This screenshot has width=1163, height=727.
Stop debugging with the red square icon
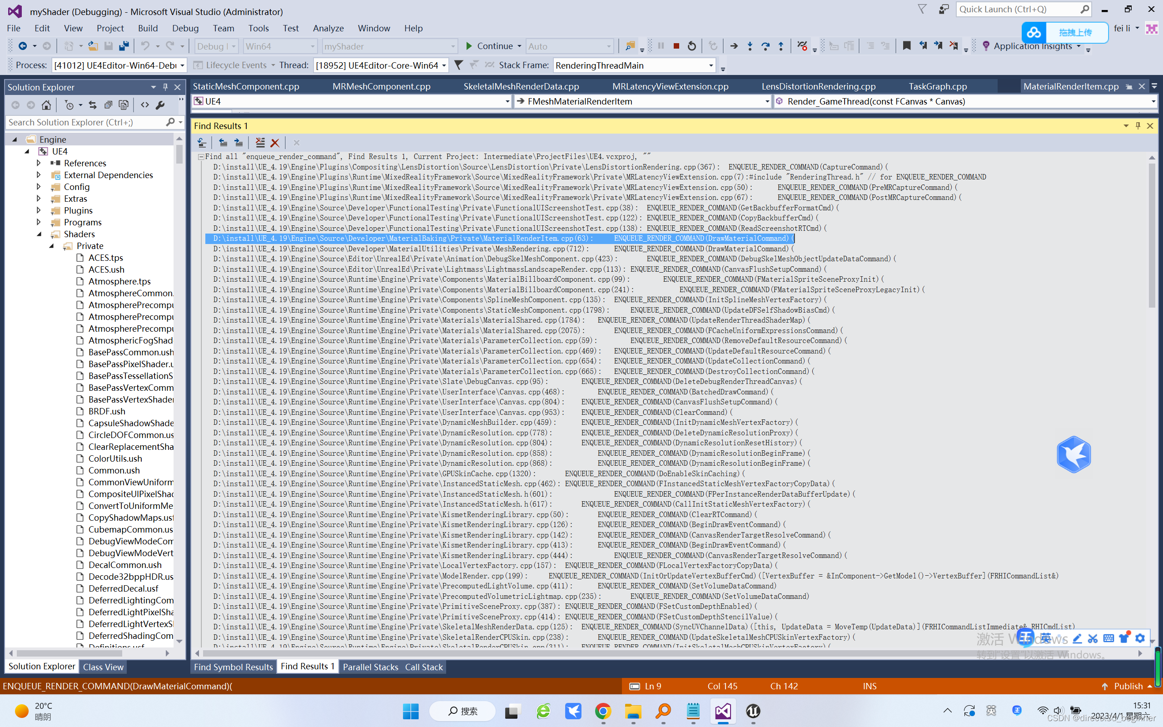[x=676, y=46]
